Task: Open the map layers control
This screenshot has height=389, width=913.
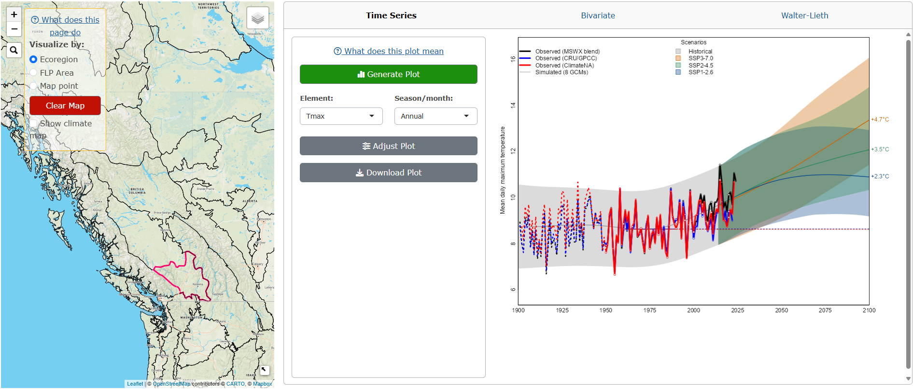Action: [258, 18]
